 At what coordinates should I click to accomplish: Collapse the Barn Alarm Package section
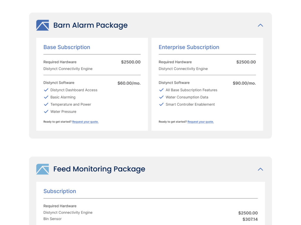pos(260,25)
